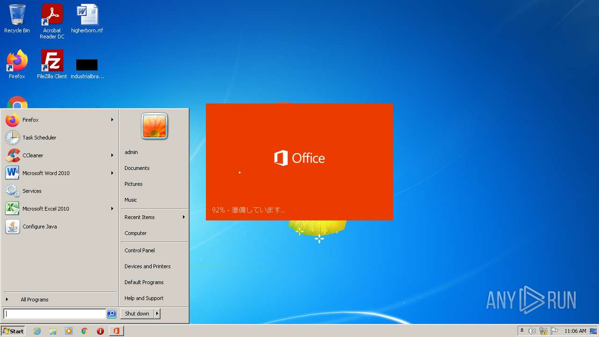Select the industrialbra… desktop file icon
This screenshot has width=599, height=337.
pos(87,65)
